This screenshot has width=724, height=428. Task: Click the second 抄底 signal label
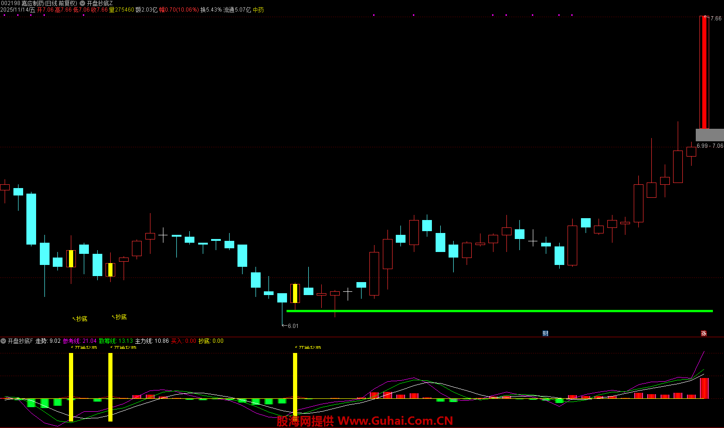click(x=121, y=317)
